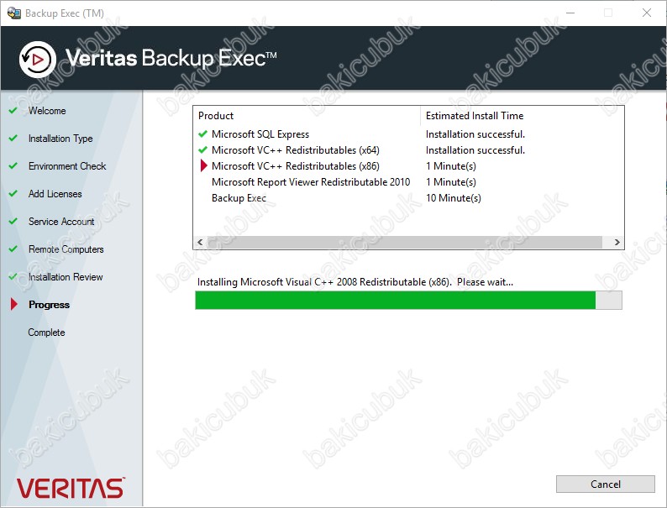667x508 pixels.
Task: Click Microsoft VC++ Redistributables (x64) row
Action: pyautogui.click(x=408, y=150)
